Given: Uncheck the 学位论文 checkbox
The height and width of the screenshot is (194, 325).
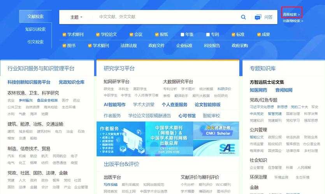Looking at the screenshot, I should pos(98,35).
